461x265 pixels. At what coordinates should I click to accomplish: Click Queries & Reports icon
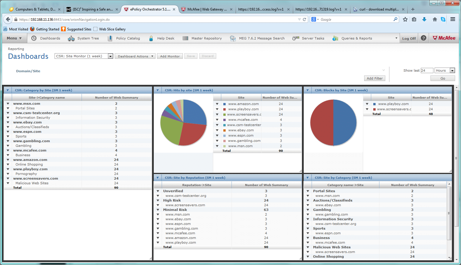335,38
